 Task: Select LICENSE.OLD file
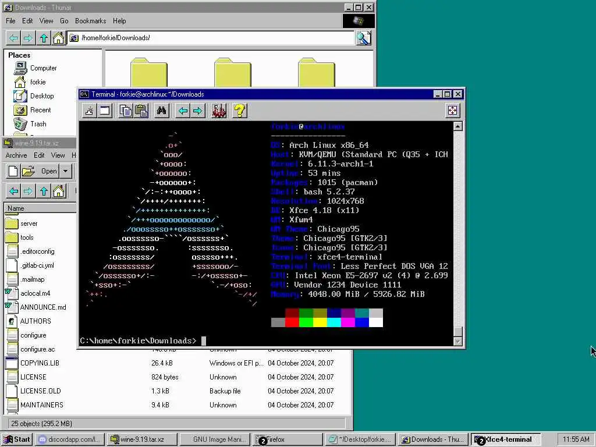(40, 391)
